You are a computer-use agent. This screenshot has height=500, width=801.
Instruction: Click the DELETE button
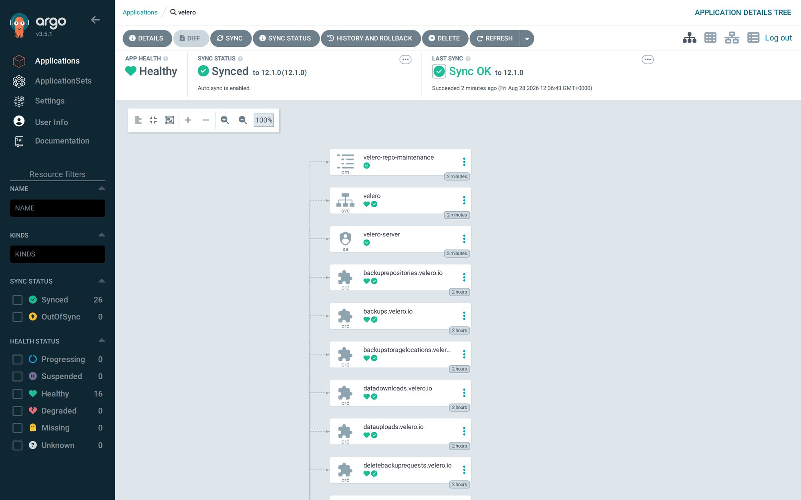pyautogui.click(x=445, y=38)
